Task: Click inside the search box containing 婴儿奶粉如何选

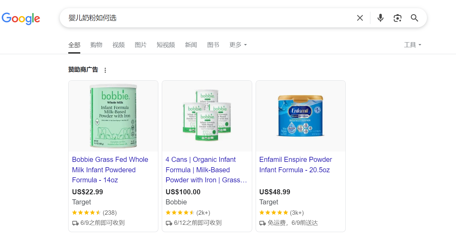Action: 209,18
